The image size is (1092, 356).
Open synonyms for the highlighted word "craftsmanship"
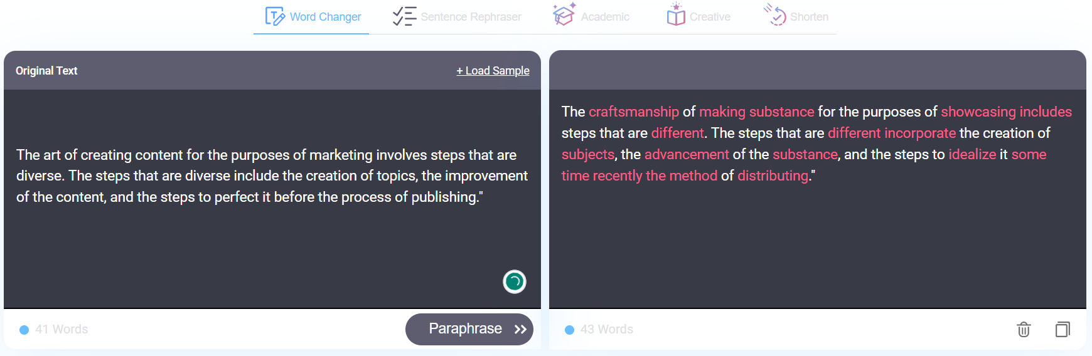point(633,112)
